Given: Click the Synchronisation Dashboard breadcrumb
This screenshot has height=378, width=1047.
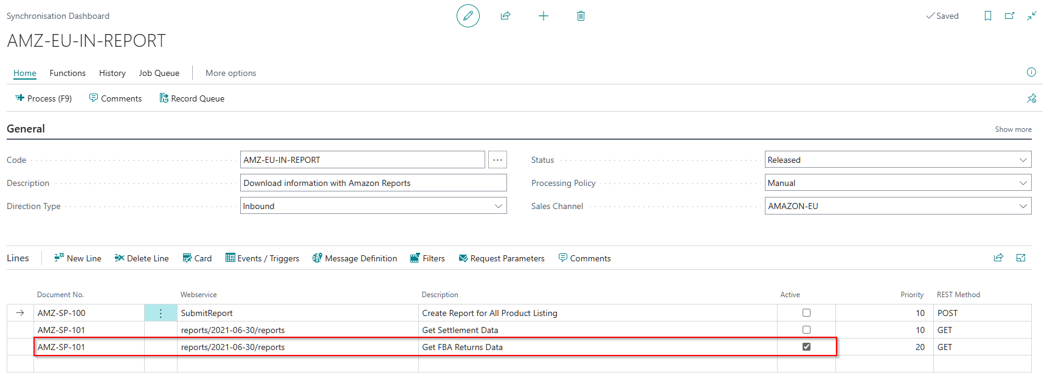Looking at the screenshot, I should point(58,16).
